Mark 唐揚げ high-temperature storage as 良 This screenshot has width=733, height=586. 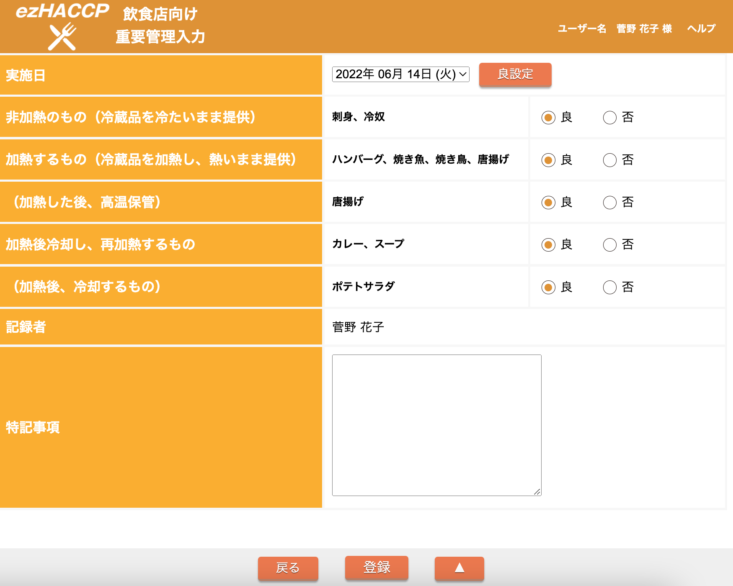(548, 203)
